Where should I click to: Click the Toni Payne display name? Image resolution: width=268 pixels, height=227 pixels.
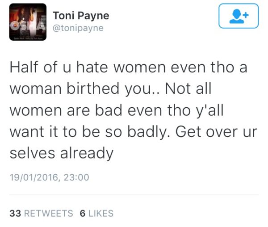[x=81, y=16]
